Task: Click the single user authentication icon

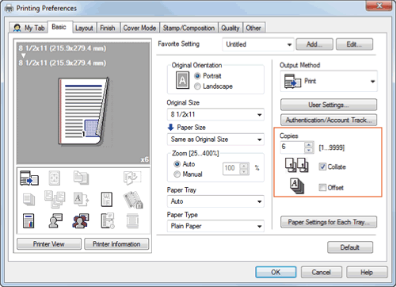Action: [55, 221]
